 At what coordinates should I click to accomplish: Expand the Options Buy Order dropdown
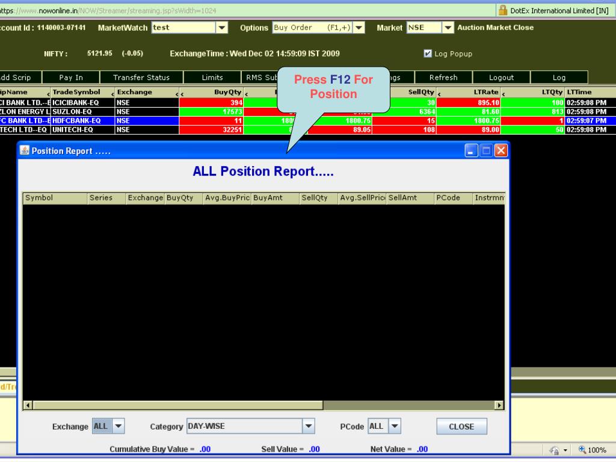point(359,28)
